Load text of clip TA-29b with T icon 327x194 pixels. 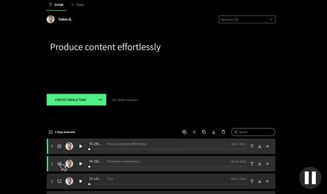coord(252,147)
